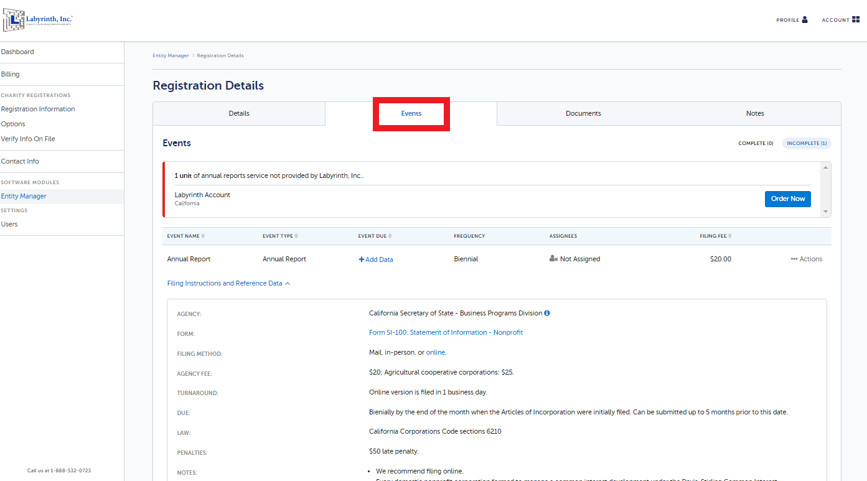Switch to the Documents tab
Viewport: 867px width, 481px height.
[583, 113]
